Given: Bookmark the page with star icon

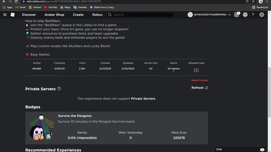Looking at the screenshot, I should [253, 1].
